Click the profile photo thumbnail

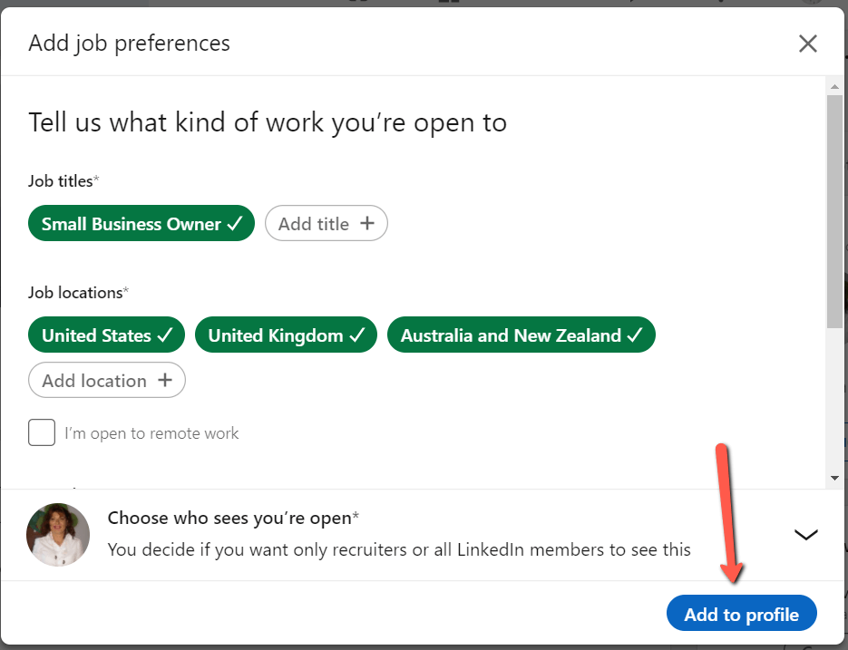coord(58,535)
